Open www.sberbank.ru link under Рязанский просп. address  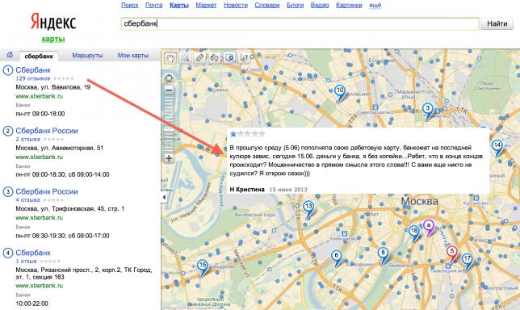[39, 286]
